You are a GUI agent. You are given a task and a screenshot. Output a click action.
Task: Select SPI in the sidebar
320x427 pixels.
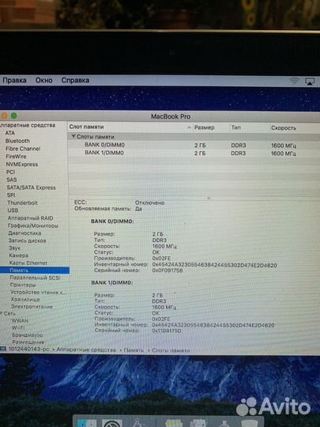pyautogui.click(x=11, y=195)
